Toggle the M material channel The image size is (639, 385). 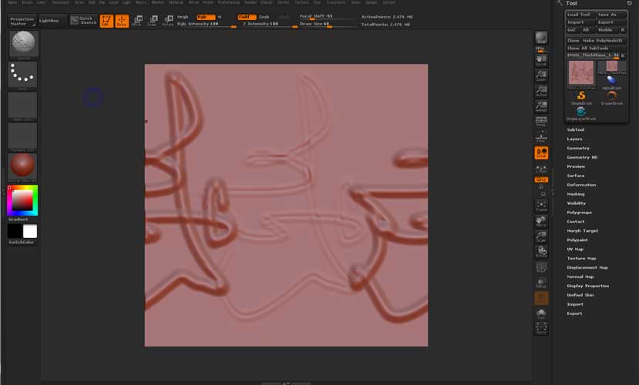220,17
